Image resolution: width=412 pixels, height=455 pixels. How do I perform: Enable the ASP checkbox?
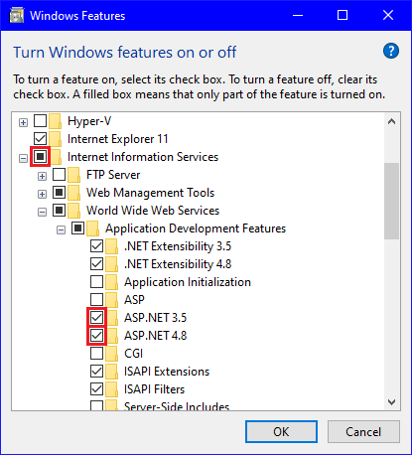pos(96,300)
